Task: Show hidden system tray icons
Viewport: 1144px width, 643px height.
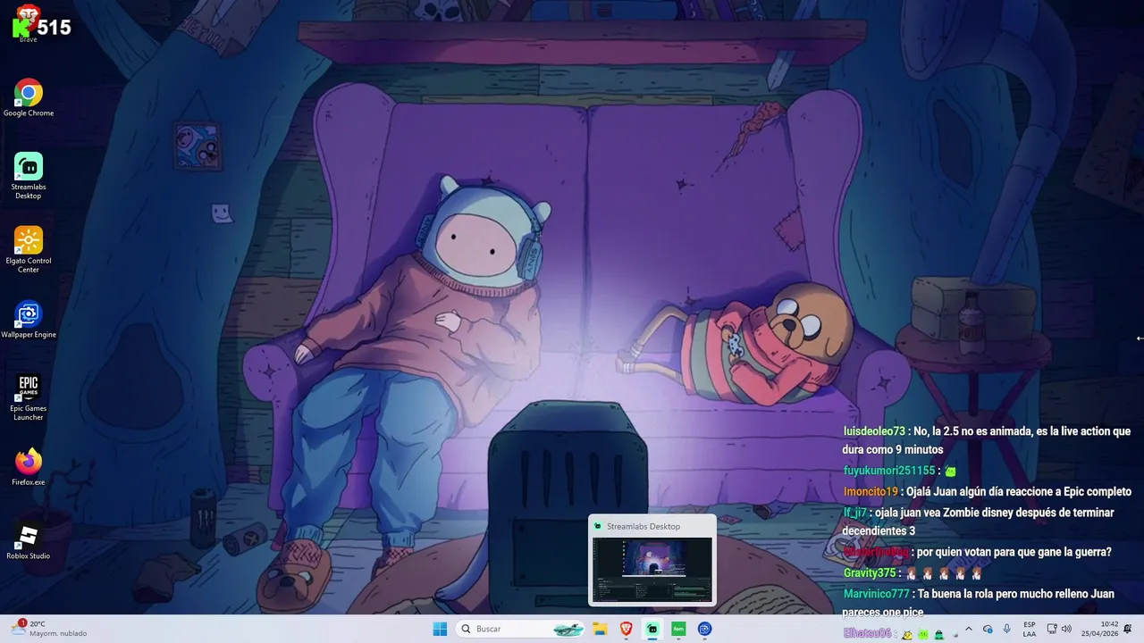Action: click(968, 629)
